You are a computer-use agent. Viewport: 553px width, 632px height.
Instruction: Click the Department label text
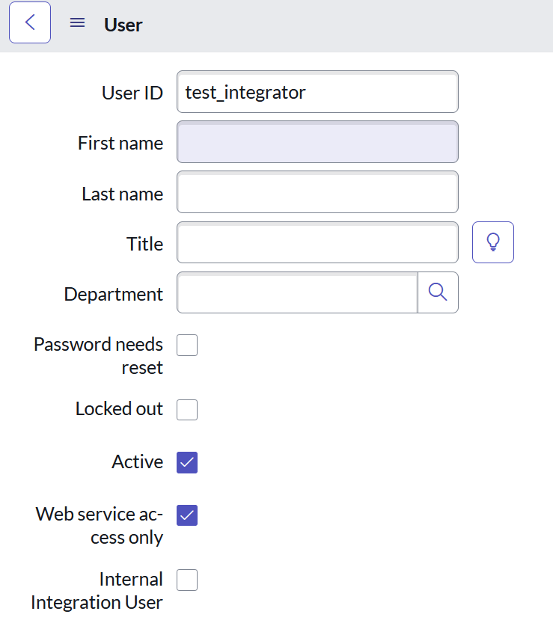[x=113, y=294]
